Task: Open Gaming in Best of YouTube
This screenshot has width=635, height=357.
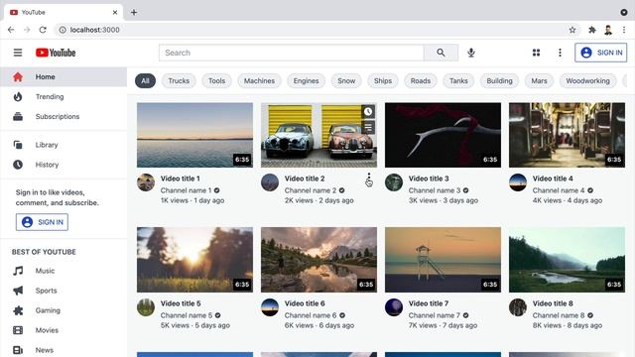Action: pos(63,310)
